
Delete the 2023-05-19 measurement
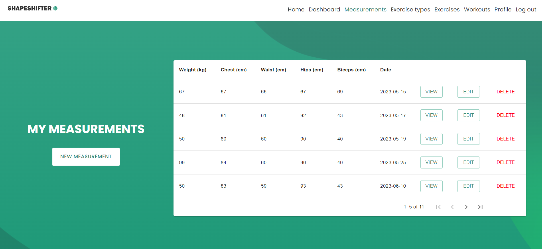pos(506,139)
